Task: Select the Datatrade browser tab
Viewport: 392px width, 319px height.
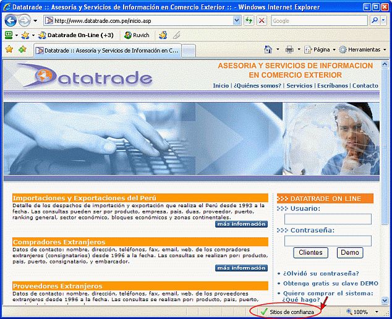Action: (107, 51)
